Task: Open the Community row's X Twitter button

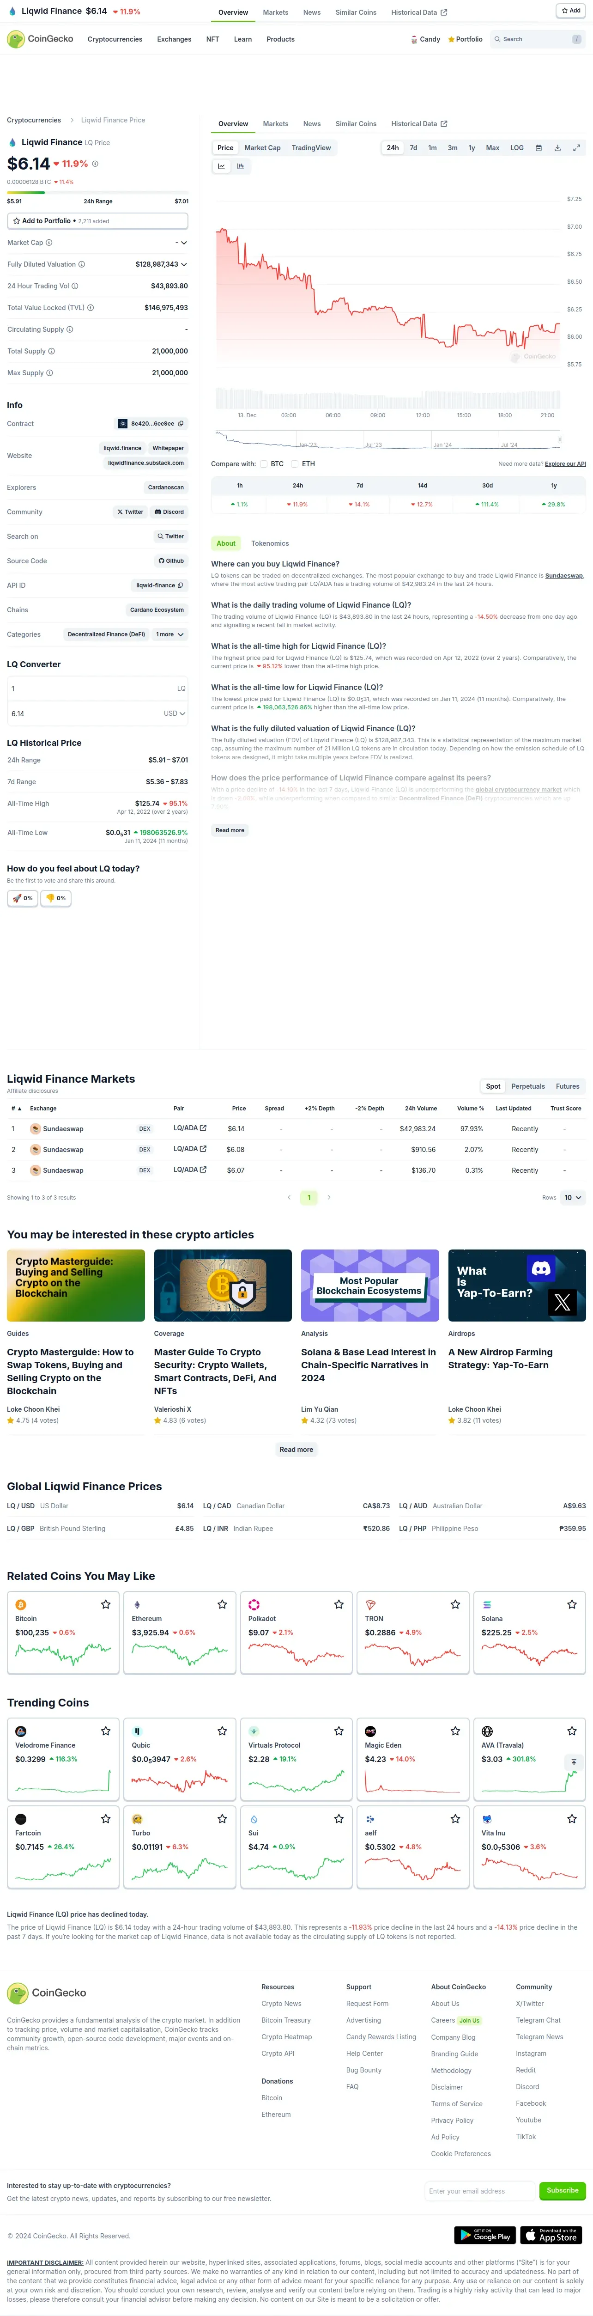Action: coord(130,512)
